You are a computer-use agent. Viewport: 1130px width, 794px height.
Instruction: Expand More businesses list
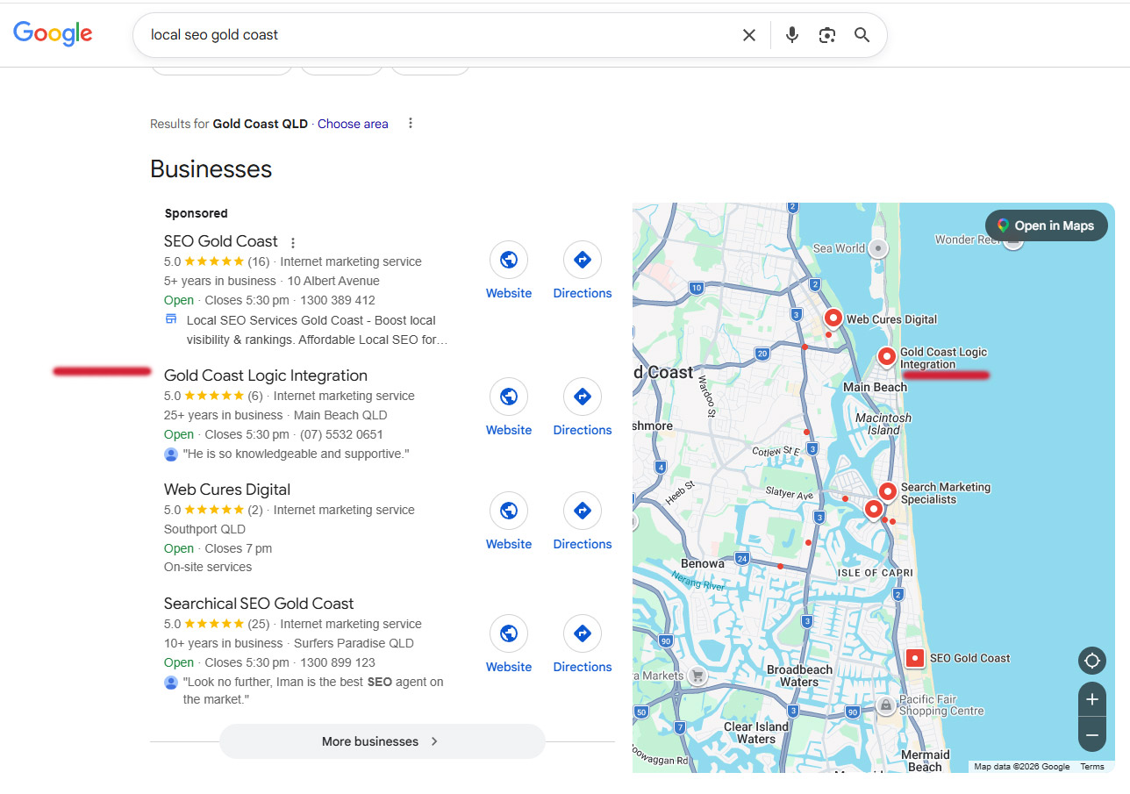[382, 741]
